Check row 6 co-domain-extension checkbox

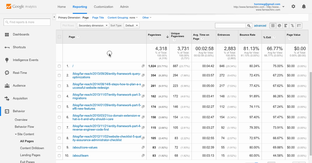click(x=59, y=117)
